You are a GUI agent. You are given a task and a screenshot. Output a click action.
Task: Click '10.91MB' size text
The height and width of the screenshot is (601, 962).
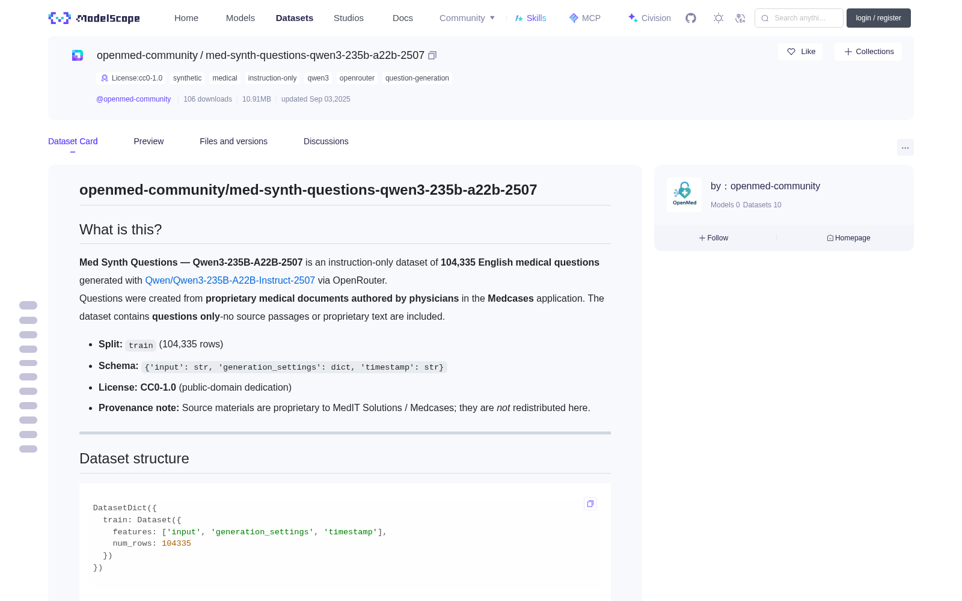tap(257, 99)
